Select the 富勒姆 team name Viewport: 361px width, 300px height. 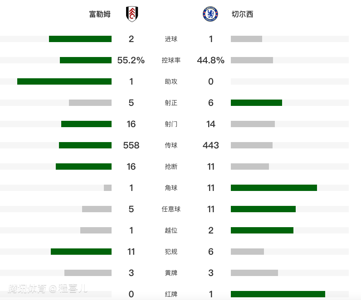click(x=100, y=14)
